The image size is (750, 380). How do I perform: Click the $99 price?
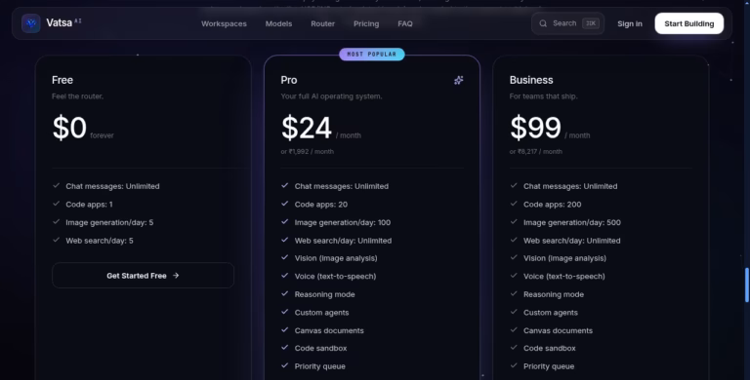[535, 128]
